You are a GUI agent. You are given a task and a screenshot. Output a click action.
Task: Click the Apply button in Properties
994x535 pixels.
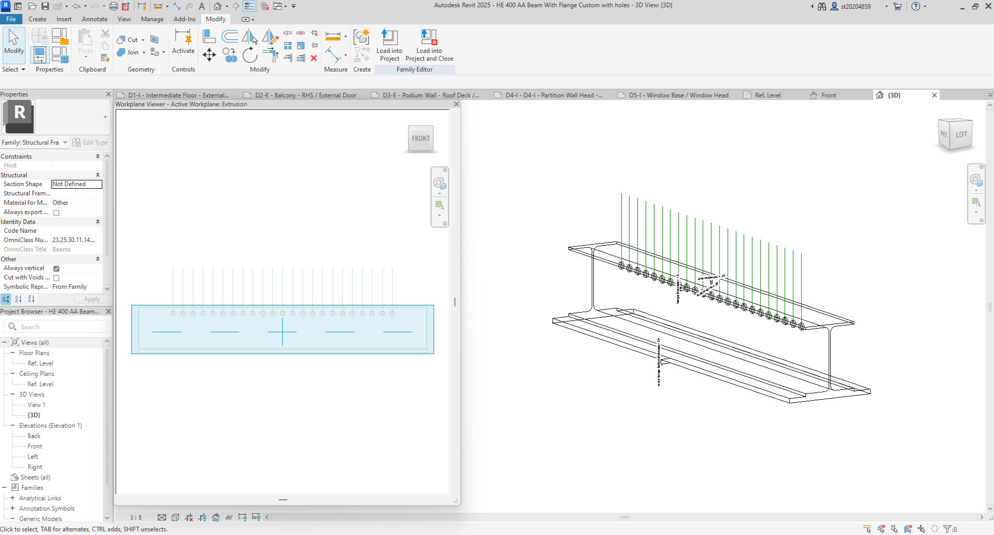[92, 299]
